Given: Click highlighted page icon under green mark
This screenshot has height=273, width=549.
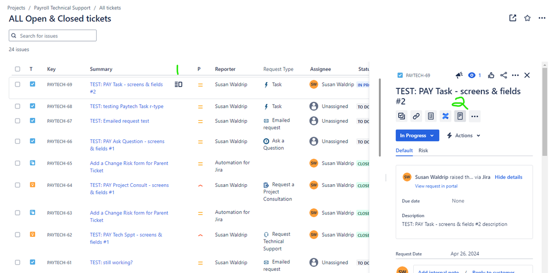Looking at the screenshot, I should (460, 116).
